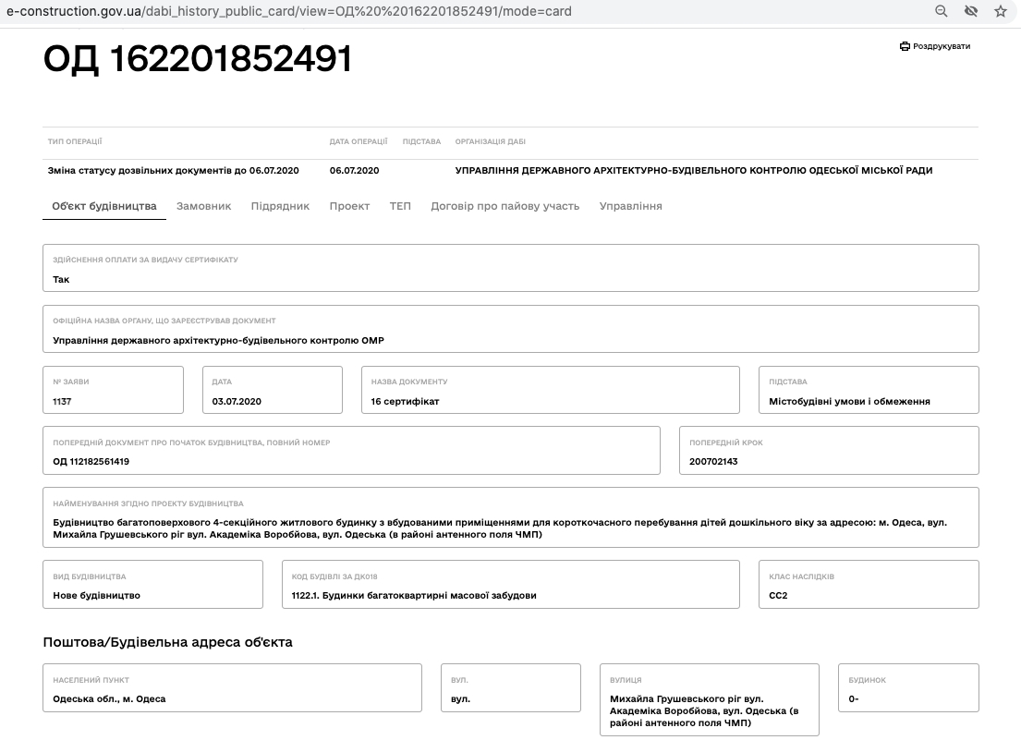Click operation date 06.07.2020 in the table row

pyautogui.click(x=354, y=171)
